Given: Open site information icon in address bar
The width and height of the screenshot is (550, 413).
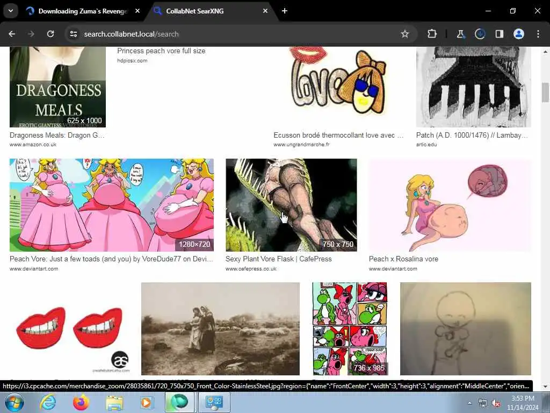Looking at the screenshot, I should click(x=73, y=34).
